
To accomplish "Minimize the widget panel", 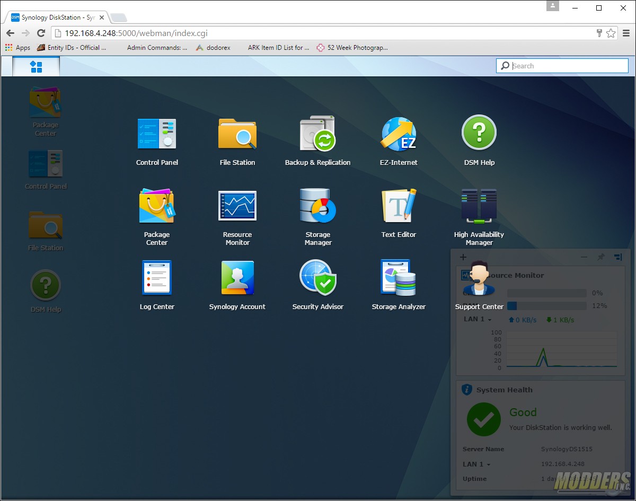I will (584, 257).
